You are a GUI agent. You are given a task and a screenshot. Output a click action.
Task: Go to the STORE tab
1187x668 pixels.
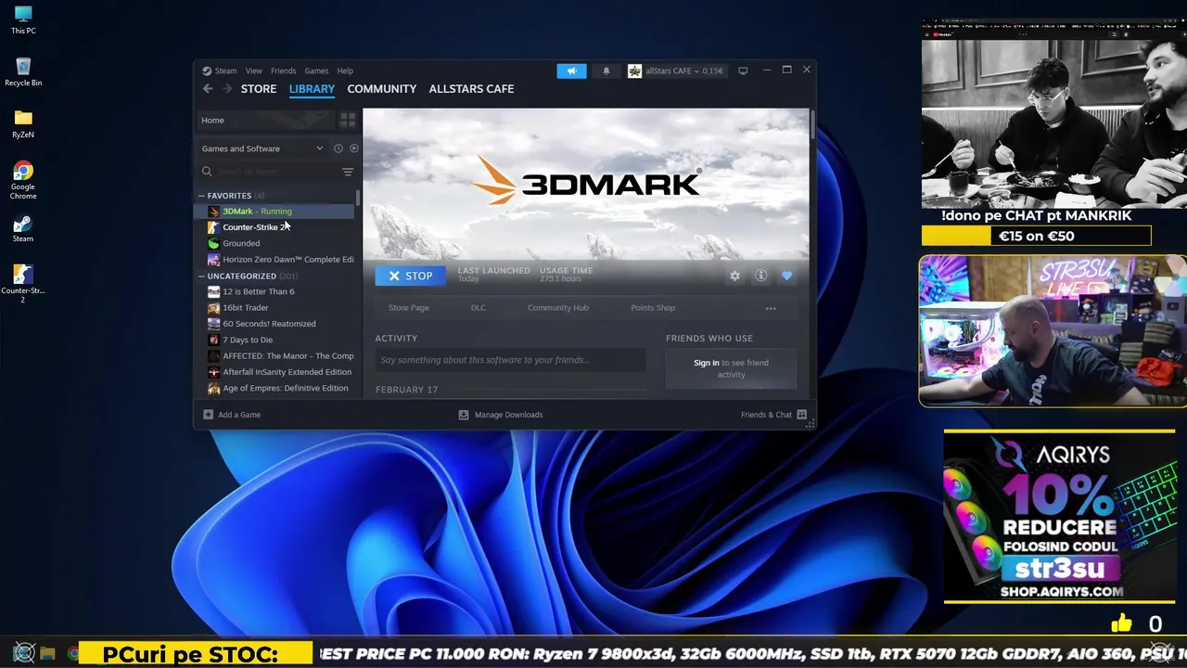[x=259, y=89]
